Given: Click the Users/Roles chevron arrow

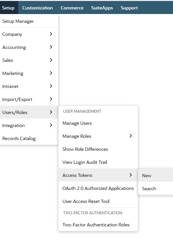Looking at the screenshot, I should 51,112.
